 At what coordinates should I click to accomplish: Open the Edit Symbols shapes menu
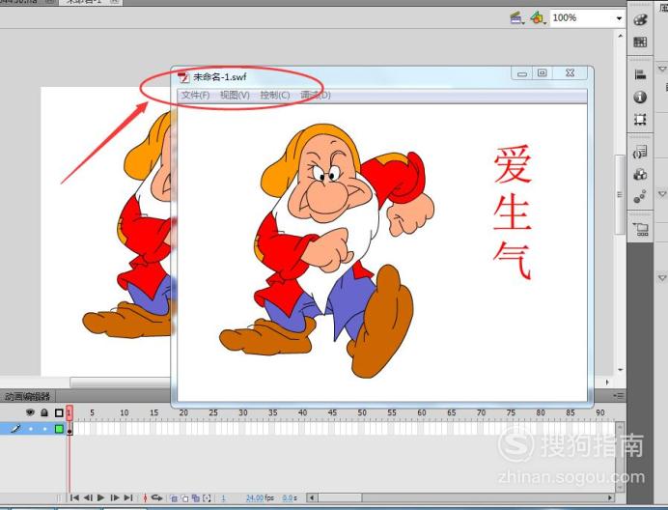click(x=538, y=18)
